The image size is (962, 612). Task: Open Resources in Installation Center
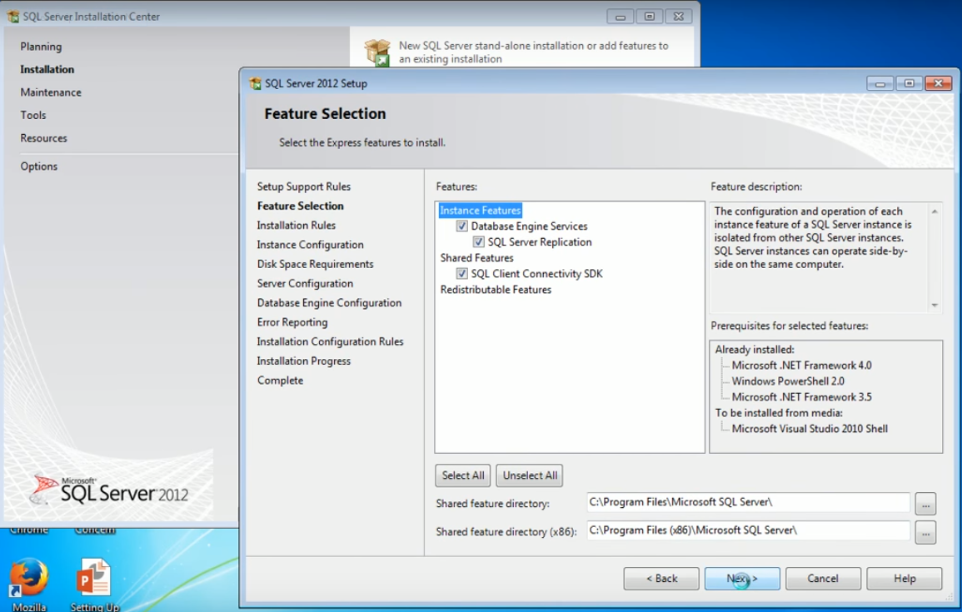pos(43,138)
